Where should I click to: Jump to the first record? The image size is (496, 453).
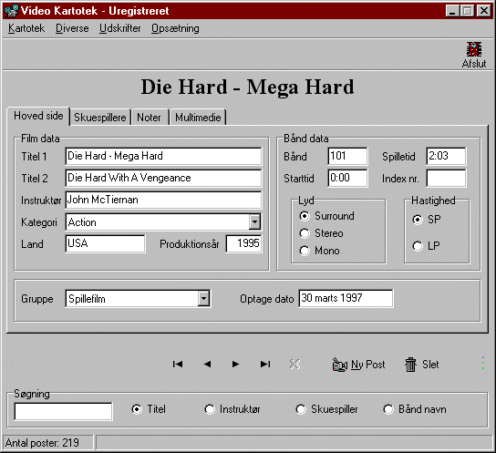[178, 365]
